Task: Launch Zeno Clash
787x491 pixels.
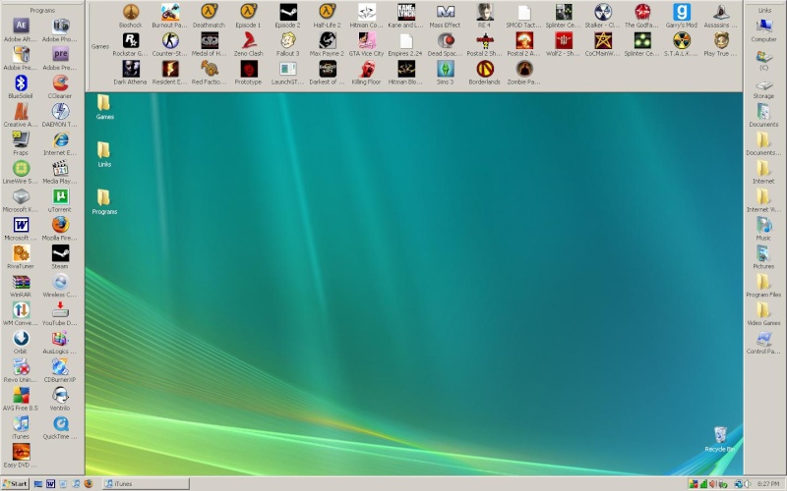Action: tap(249, 43)
